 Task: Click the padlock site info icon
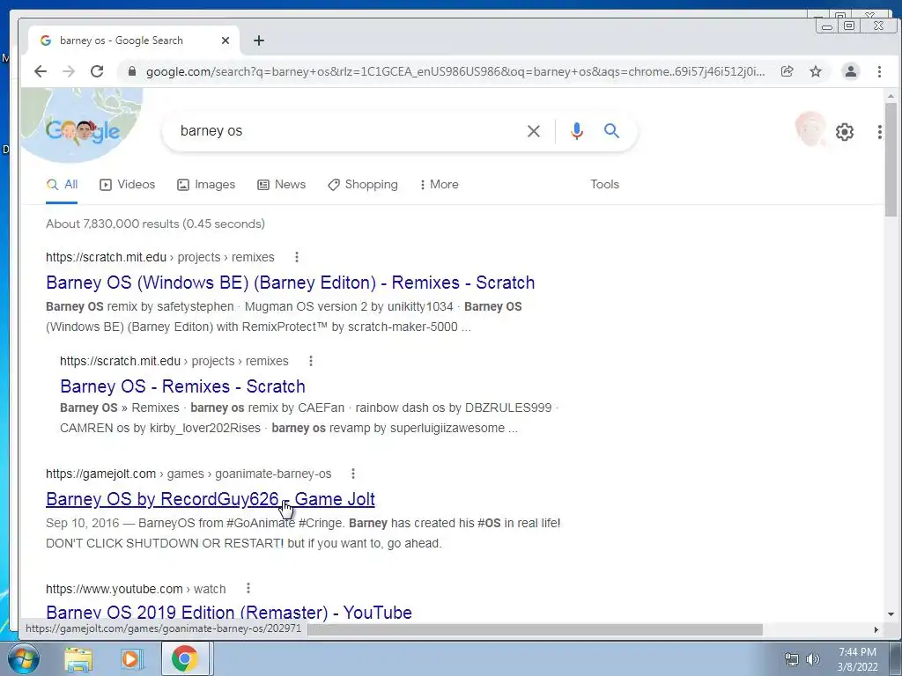click(132, 71)
